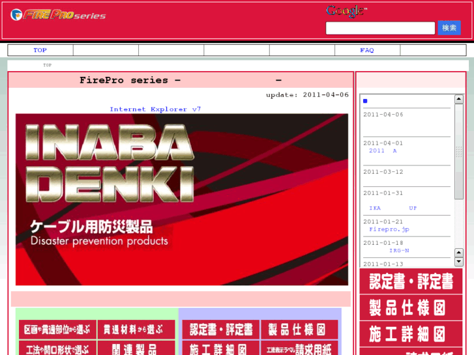The height and width of the screenshot is (355, 474).
Task: Click the 2011-01-18 news date
Action: [383, 243]
